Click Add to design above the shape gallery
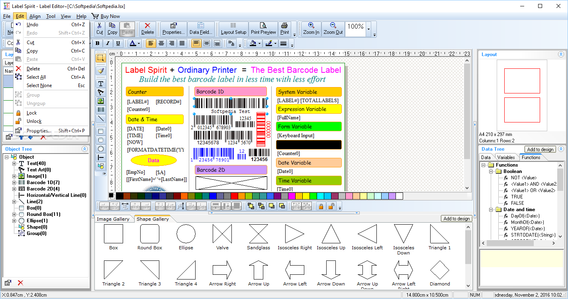This screenshot has width=568, height=299. tap(456, 219)
